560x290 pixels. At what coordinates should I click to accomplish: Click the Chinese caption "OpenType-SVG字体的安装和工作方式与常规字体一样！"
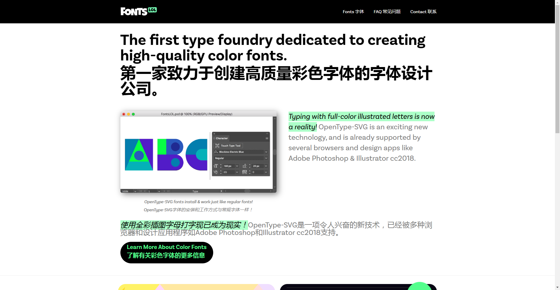pos(198,210)
